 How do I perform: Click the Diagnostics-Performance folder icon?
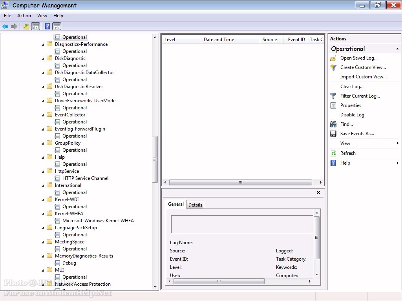pos(50,44)
